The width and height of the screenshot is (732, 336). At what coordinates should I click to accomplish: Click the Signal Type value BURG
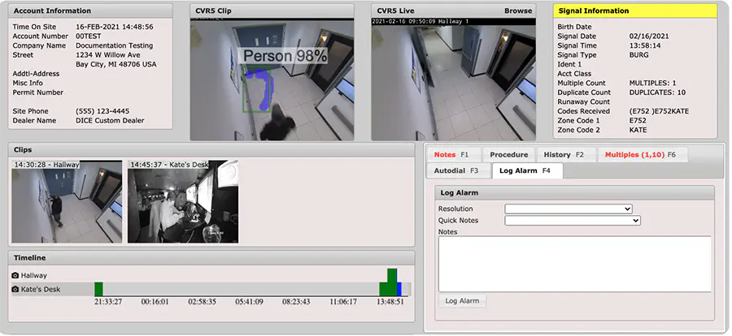[x=638, y=55]
